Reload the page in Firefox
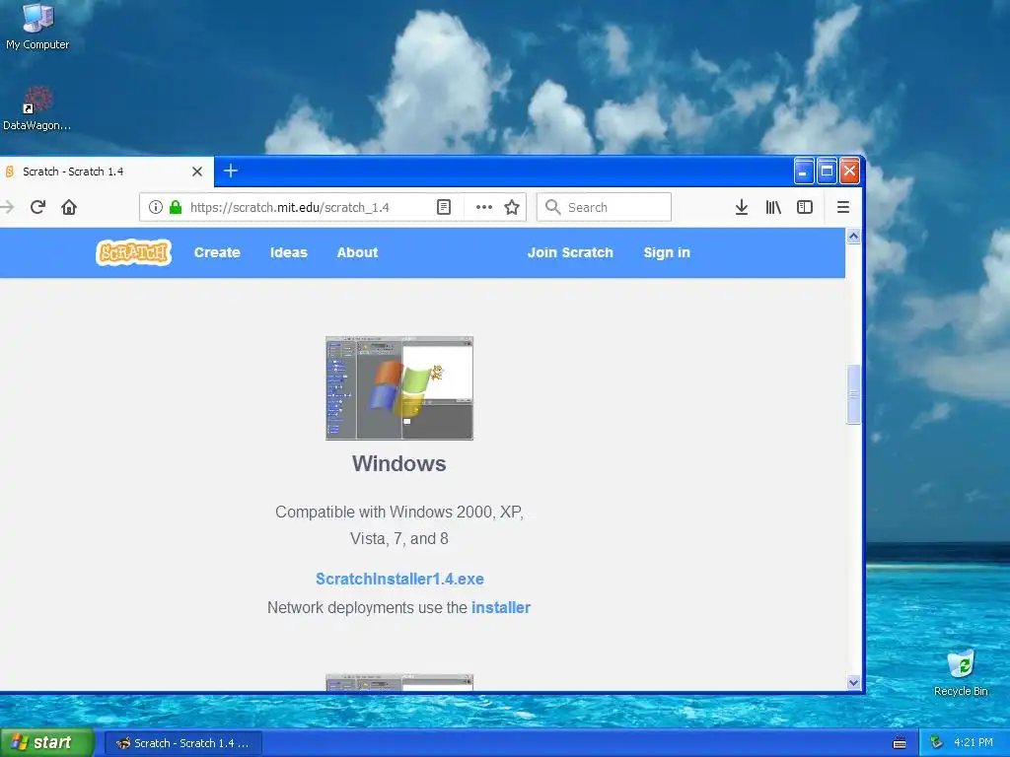 pos(37,207)
